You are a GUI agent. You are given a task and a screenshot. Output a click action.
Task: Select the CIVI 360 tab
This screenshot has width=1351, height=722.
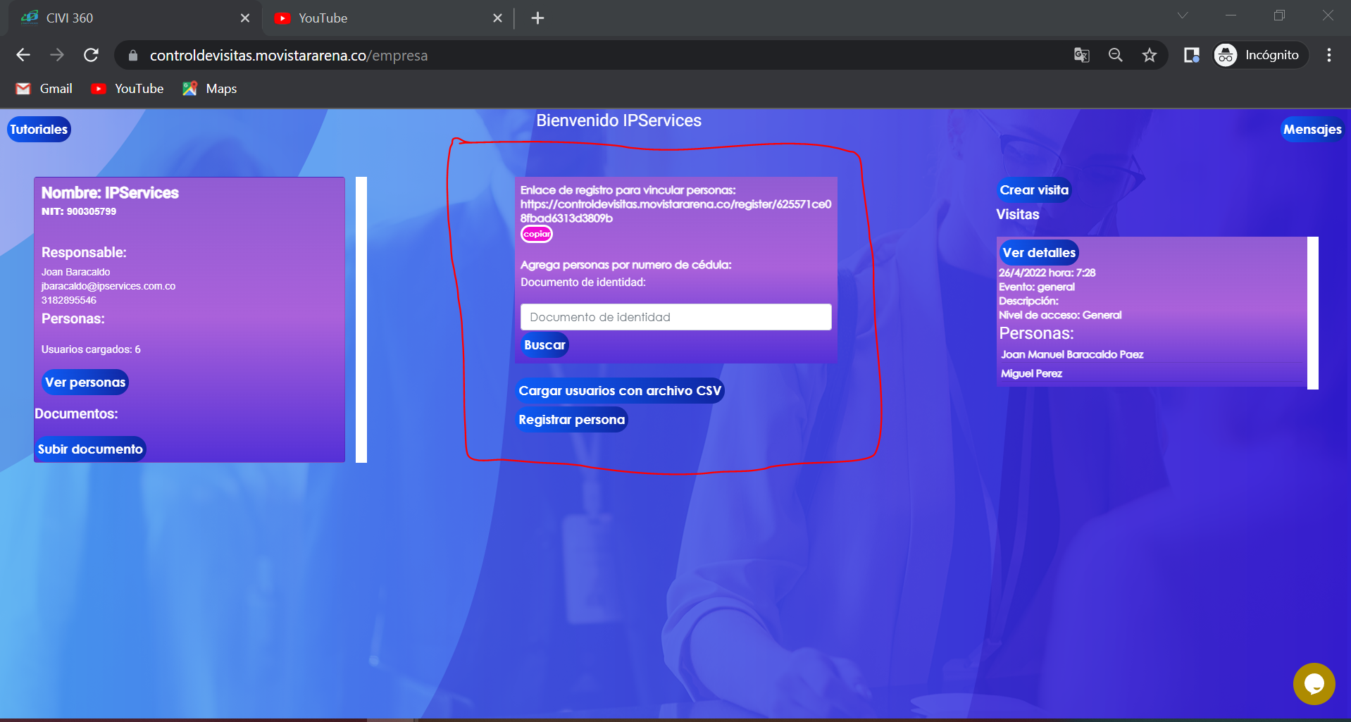pyautogui.click(x=134, y=18)
